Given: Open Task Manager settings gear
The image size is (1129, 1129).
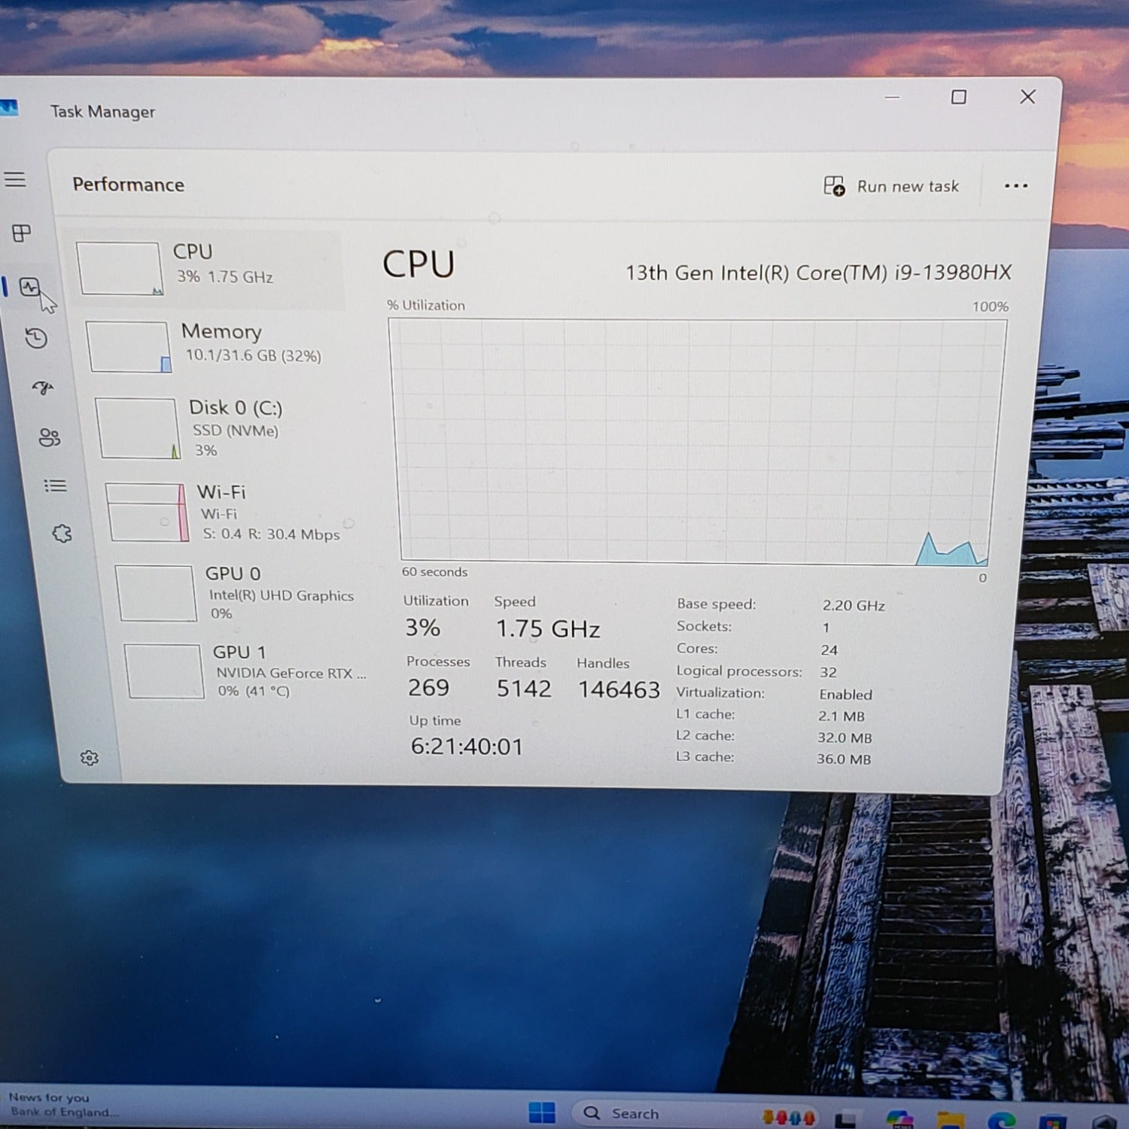Looking at the screenshot, I should click(x=90, y=757).
